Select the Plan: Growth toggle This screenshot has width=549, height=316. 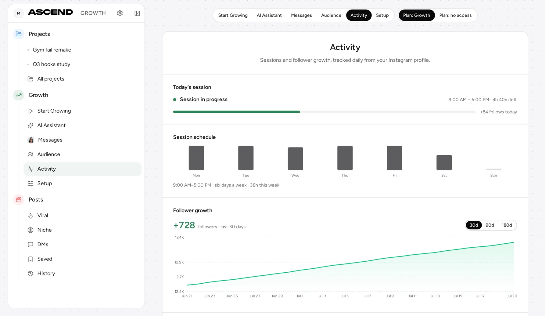tap(417, 15)
